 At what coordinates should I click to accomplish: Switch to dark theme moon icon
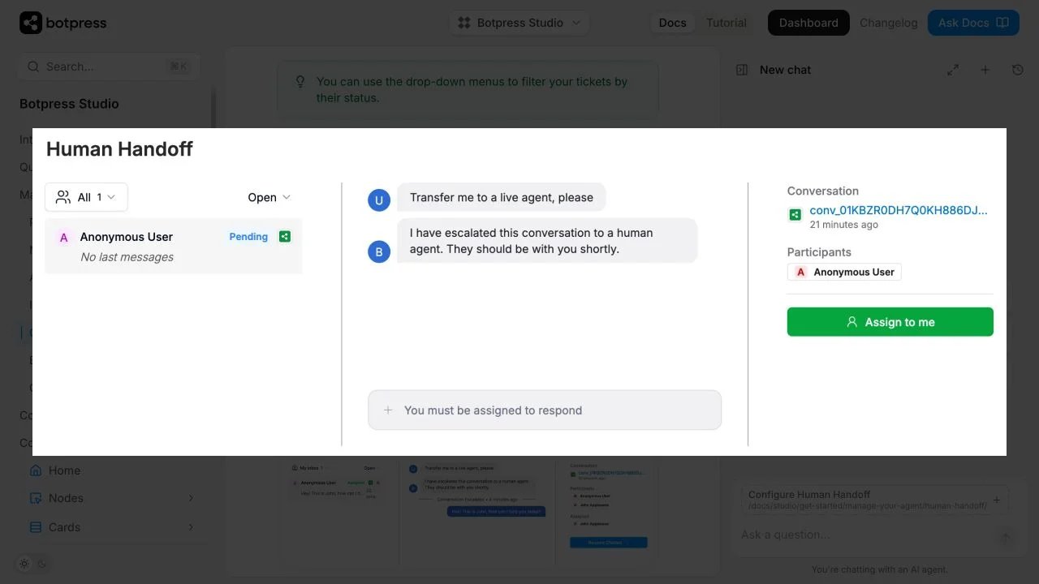42,564
